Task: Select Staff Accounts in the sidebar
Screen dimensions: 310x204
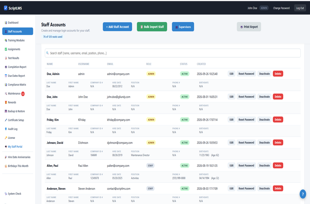Action: 17,31
